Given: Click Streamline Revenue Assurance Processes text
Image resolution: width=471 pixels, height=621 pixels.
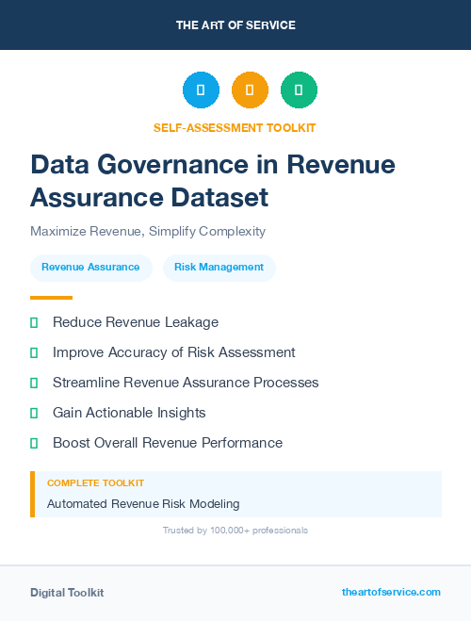Looking at the screenshot, I should pos(186,383).
